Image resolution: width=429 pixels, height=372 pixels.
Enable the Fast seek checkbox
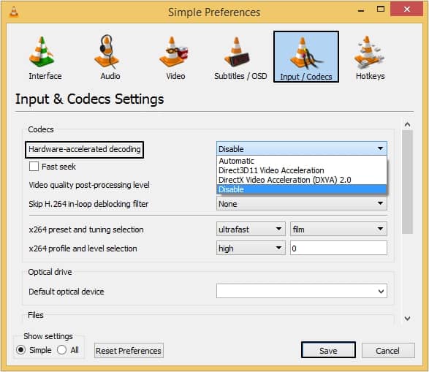tap(34, 167)
